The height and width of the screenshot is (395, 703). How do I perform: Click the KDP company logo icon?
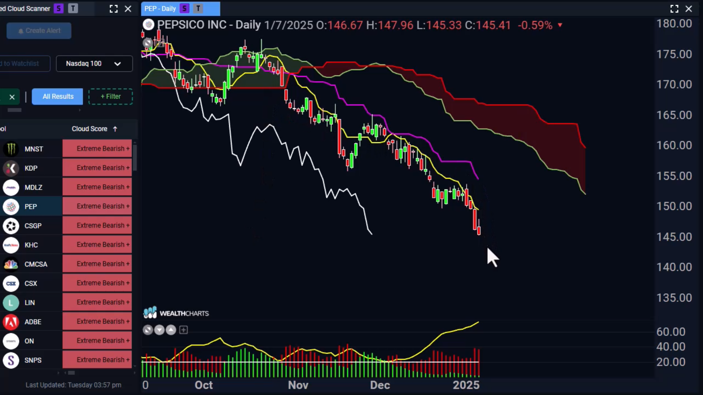click(11, 168)
